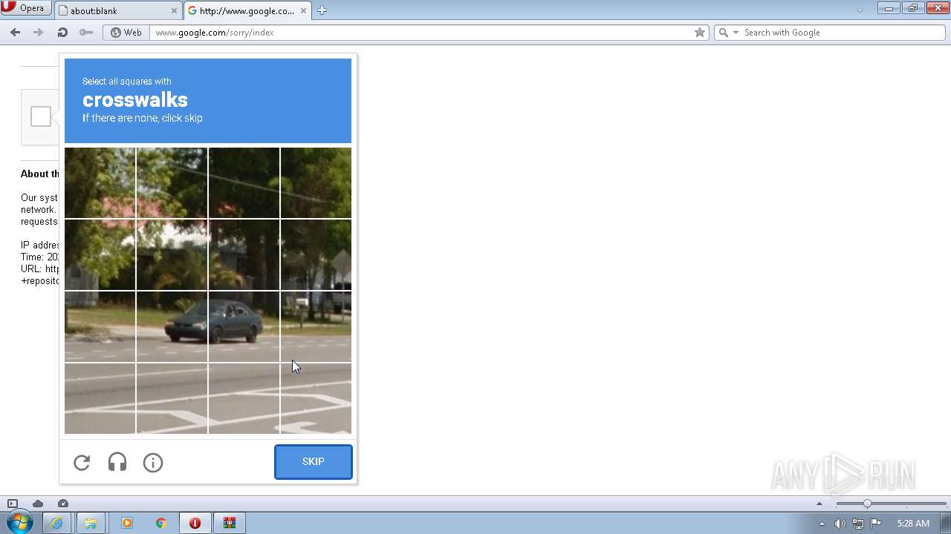Viewport: 951px width, 534px height.
Task: Show hidden tray icons arrow
Action: pos(822,524)
